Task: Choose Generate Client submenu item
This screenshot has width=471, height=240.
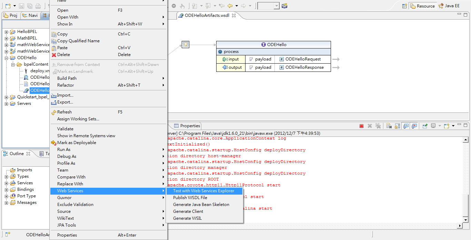Action: [x=205, y=211]
